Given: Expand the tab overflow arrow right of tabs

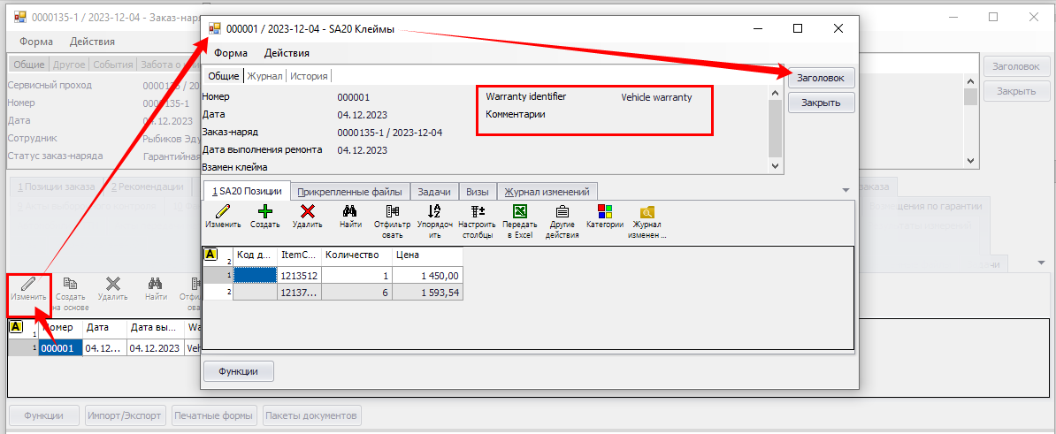Looking at the screenshot, I should coord(846,191).
